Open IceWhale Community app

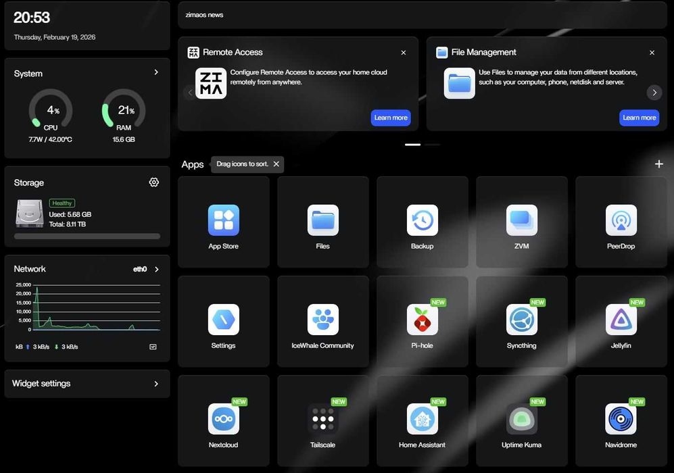(x=323, y=320)
